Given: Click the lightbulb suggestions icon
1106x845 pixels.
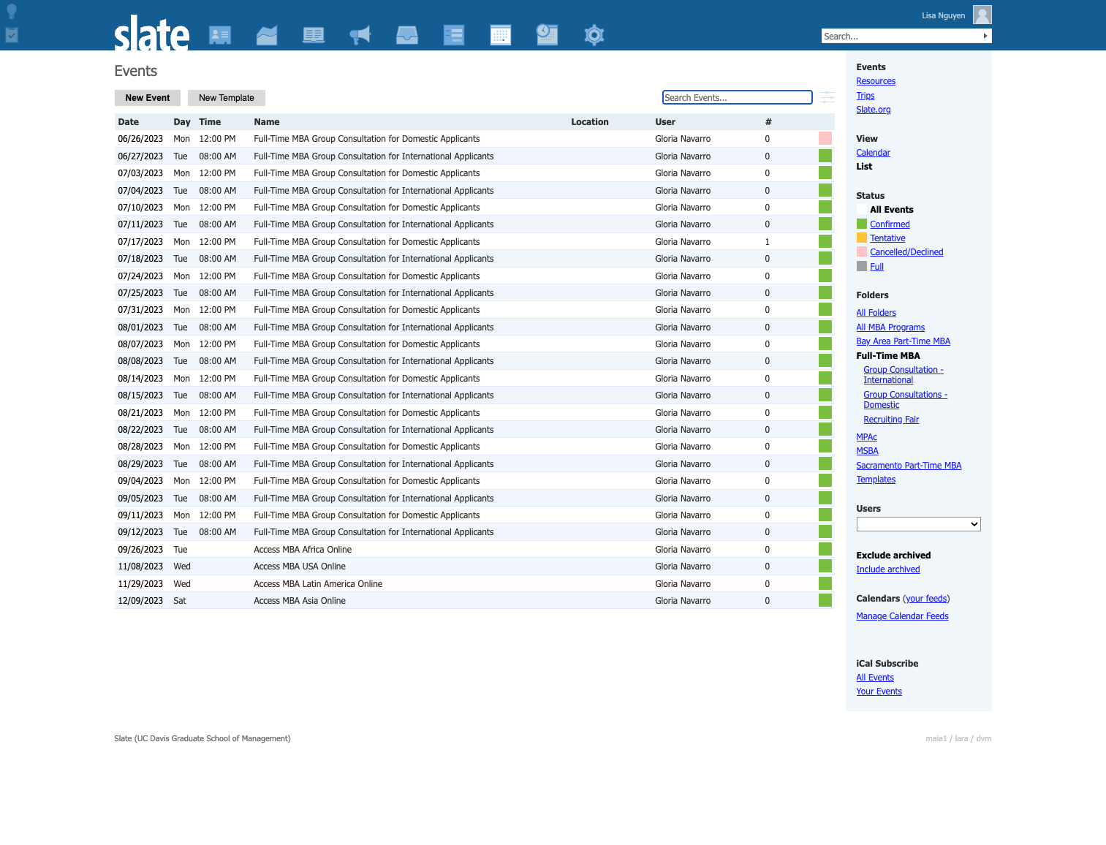Looking at the screenshot, I should tap(12, 12).
